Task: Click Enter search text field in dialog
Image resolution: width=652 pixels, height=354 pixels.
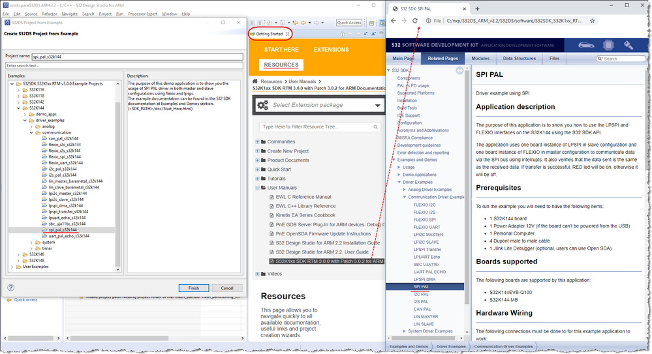Action: coord(124,66)
